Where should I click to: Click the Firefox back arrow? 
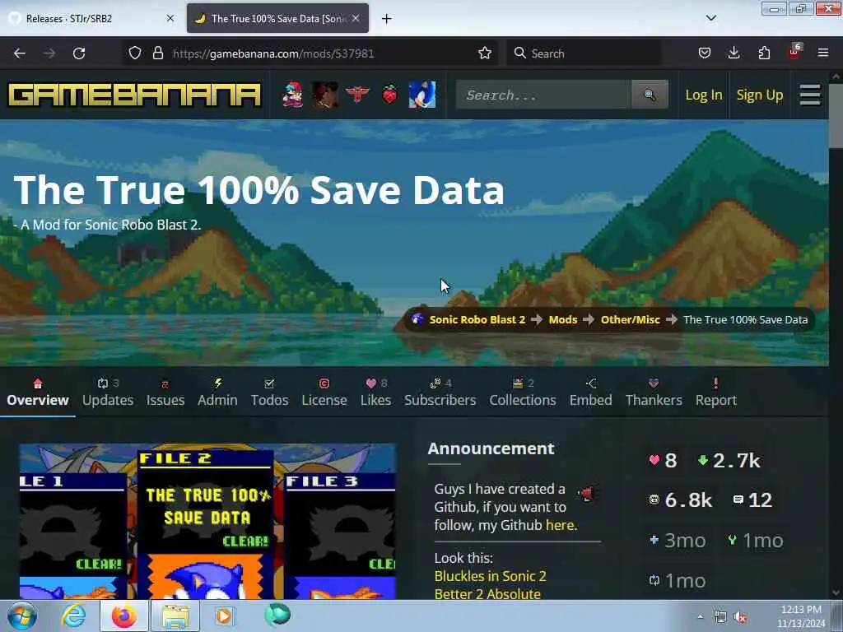click(20, 53)
